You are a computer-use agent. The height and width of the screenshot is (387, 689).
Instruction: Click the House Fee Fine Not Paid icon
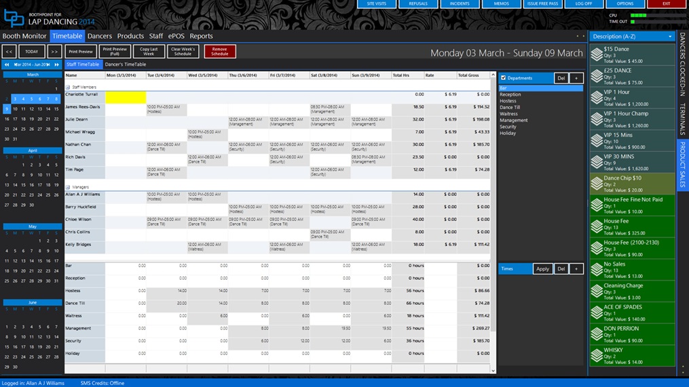596,205
